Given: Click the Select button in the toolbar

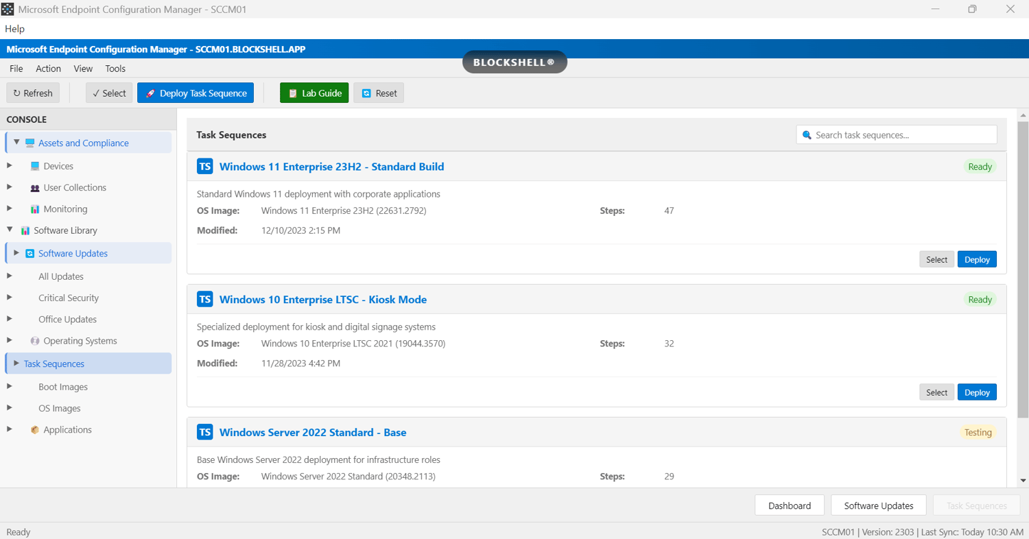Looking at the screenshot, I should (109, 93).
